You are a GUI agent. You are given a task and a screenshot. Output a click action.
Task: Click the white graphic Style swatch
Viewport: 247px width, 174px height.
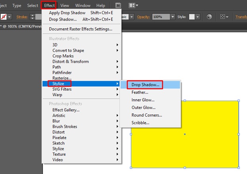click(192, 17)
